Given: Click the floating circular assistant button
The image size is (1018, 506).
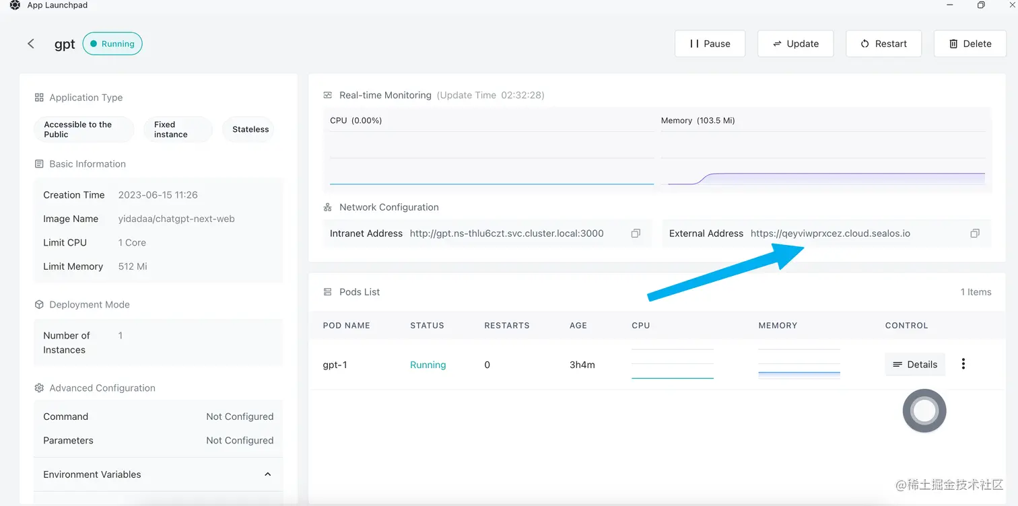Looking at the screenshot, I should pyautogui.click(x=924, y=410).
